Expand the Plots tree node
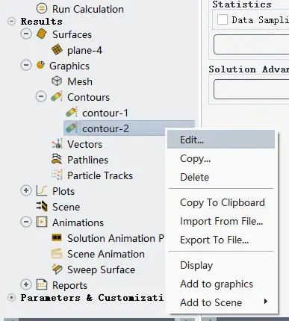289x321 pixels. click(x=26, y=190)
